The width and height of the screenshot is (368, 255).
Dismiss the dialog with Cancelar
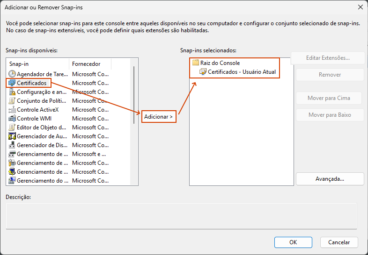coord(339,242)
